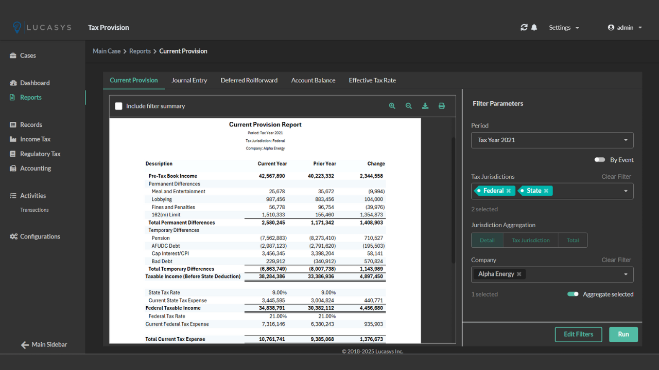Collapse the Main Sidebar
The image size is (659, 370).
pyautogui.click(x=44, y=344)
